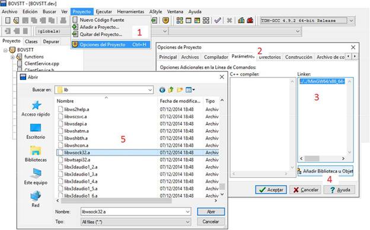Switch to the Construcción tab
This screenshot has height=230, width=370.
(298, 57)
